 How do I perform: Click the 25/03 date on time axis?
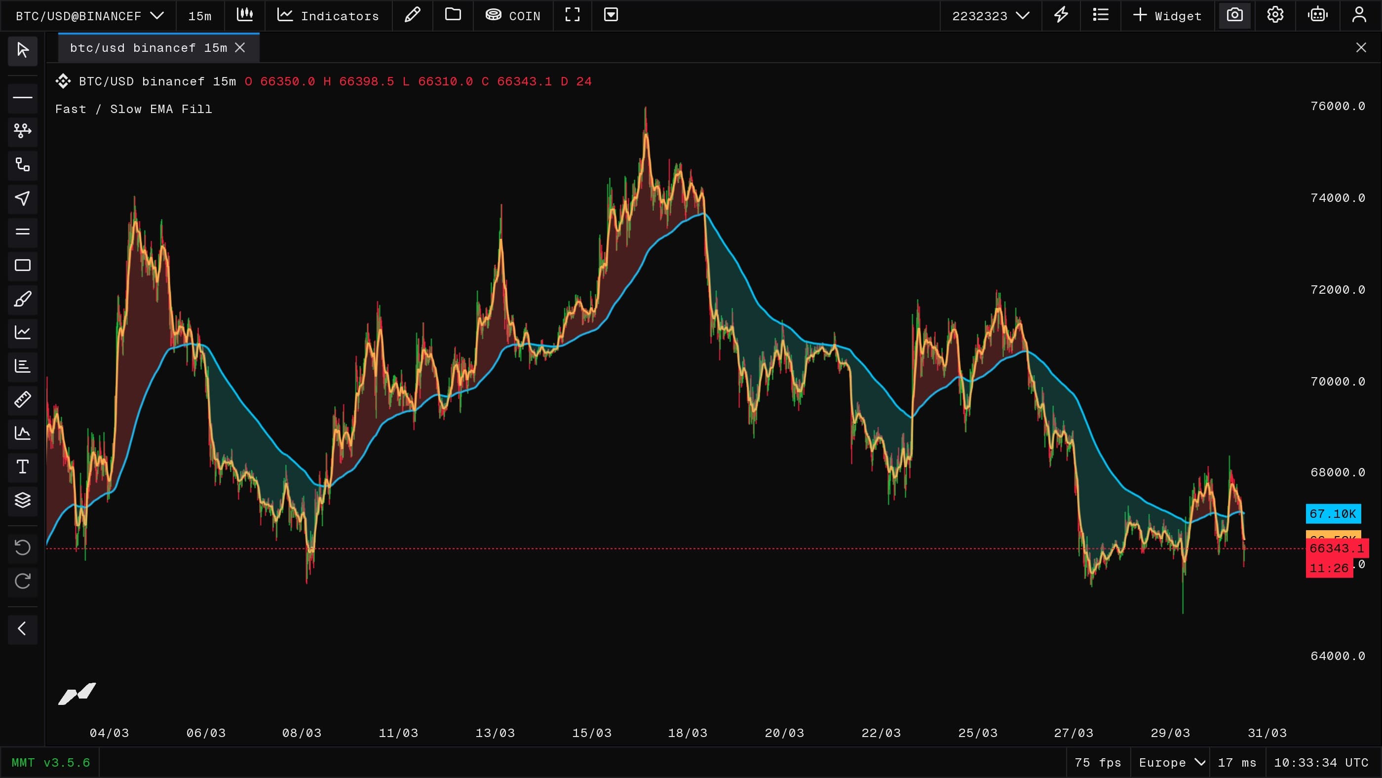(x=978, y=733)
